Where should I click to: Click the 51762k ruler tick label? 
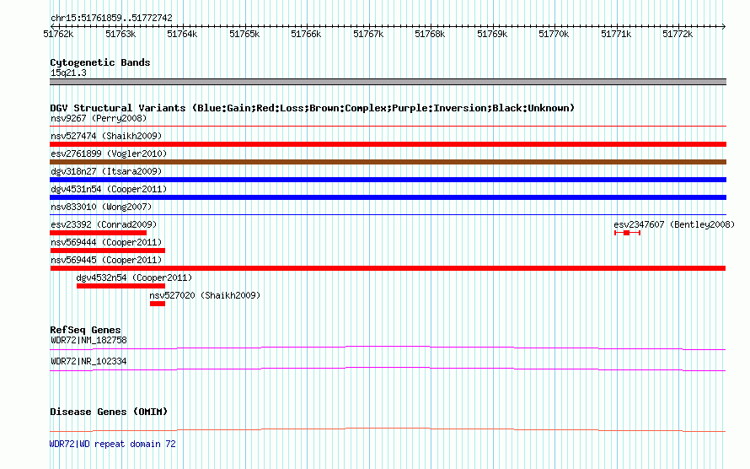click(58, 34)
